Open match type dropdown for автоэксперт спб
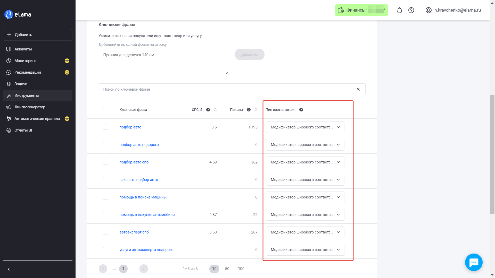Image resolution: width=495 pixels, height=278 pixels. pyautogui.click(x=305, y=232)
